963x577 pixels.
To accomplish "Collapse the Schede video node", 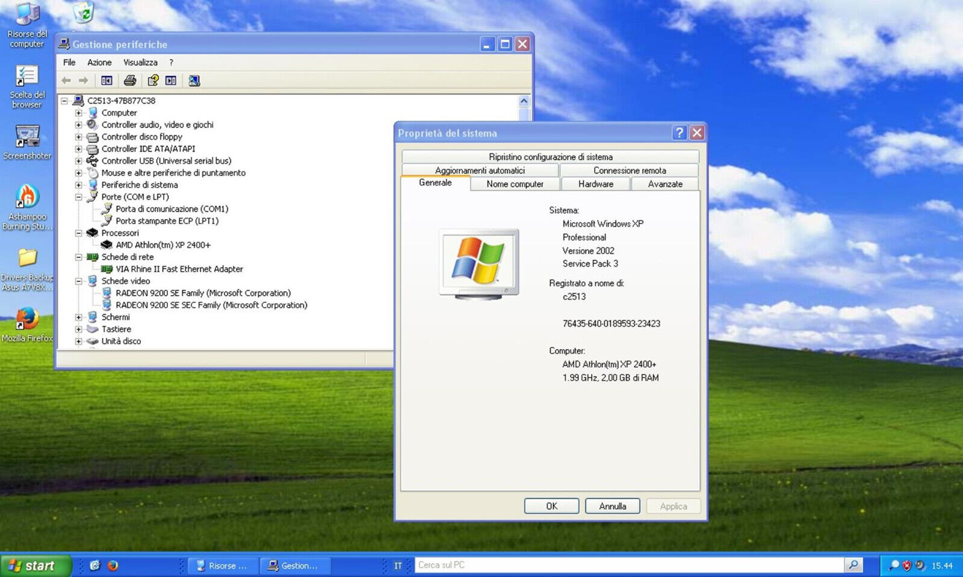I will (78, 281).
